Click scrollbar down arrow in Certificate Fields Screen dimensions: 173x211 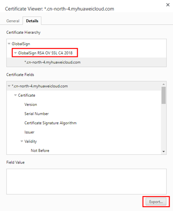pos(164,152)
